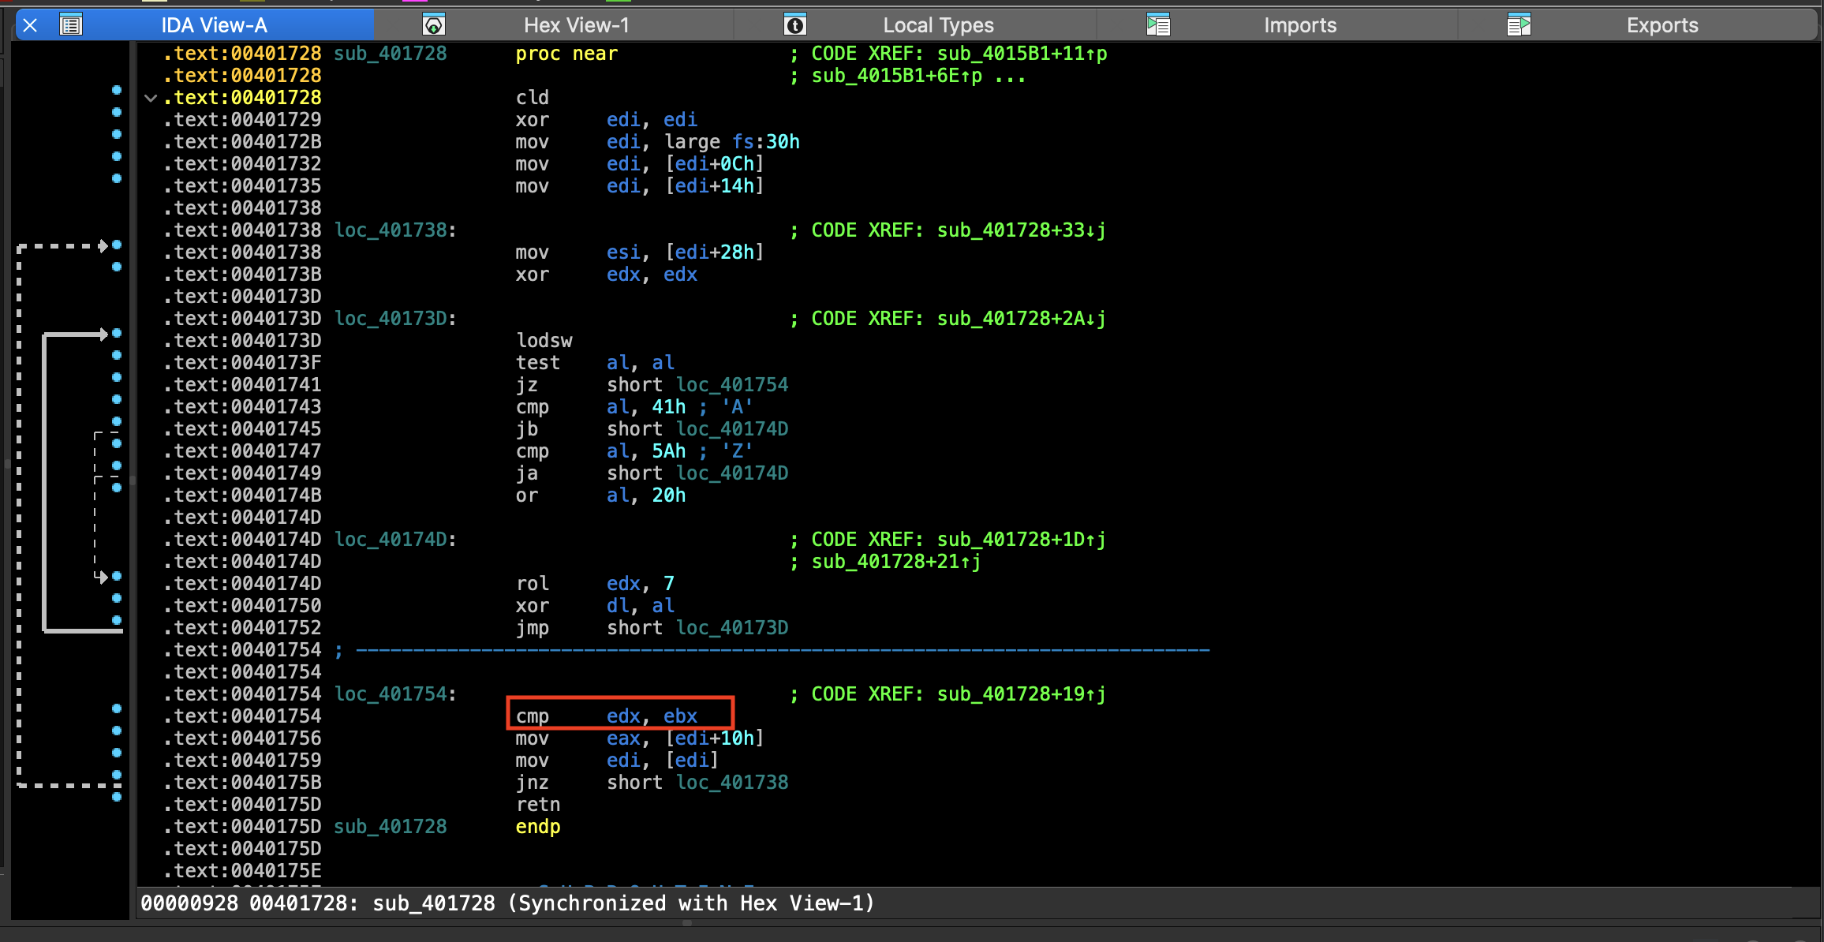The image size is (1824, 942).
Task: Select the loc_40174D label definition
Action: 395,540
